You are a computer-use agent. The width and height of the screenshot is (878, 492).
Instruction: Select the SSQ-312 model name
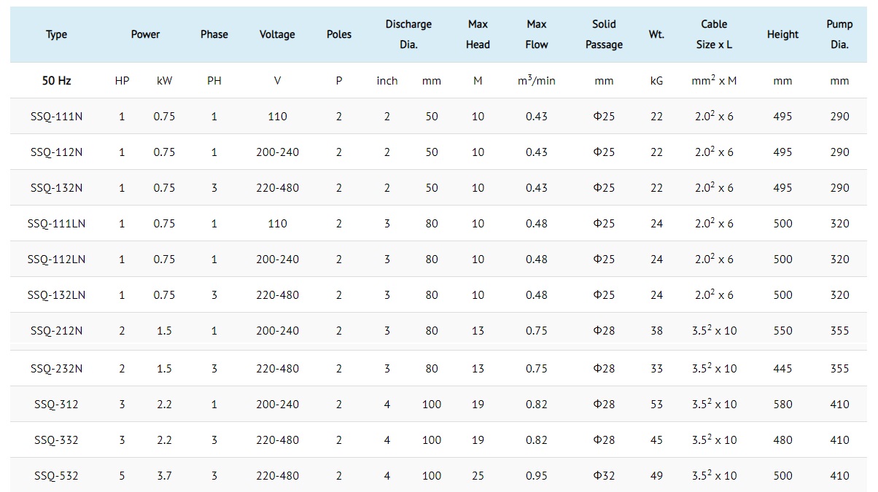[56, 405]
